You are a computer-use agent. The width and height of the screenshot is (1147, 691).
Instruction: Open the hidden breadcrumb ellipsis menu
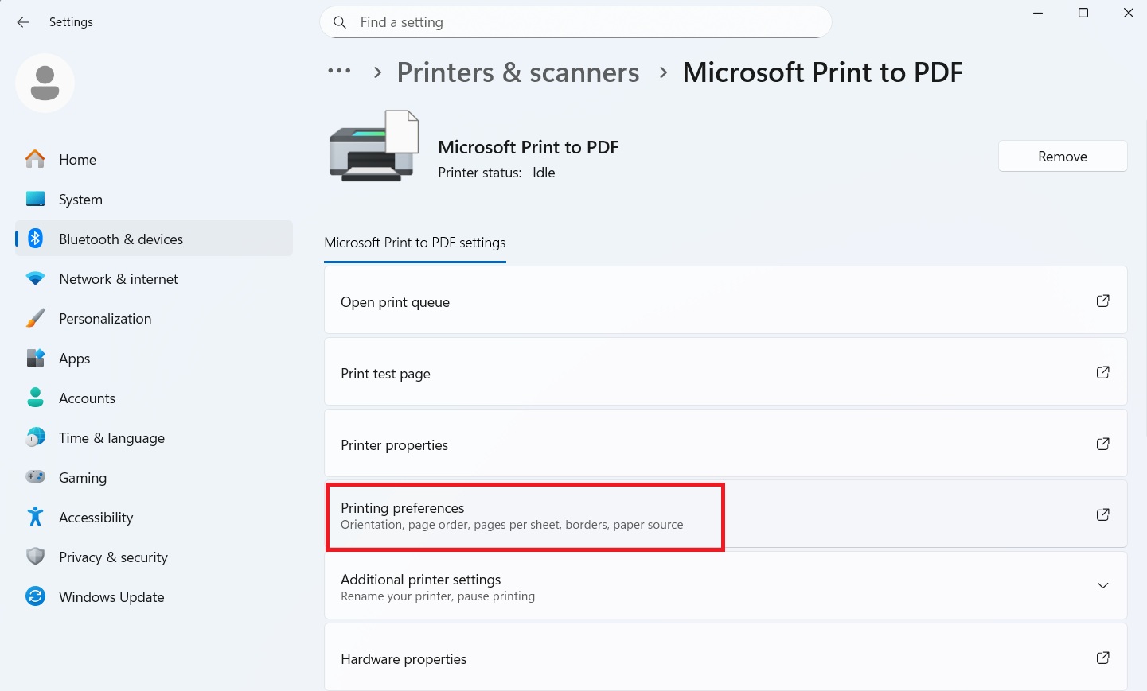[339, 72]
